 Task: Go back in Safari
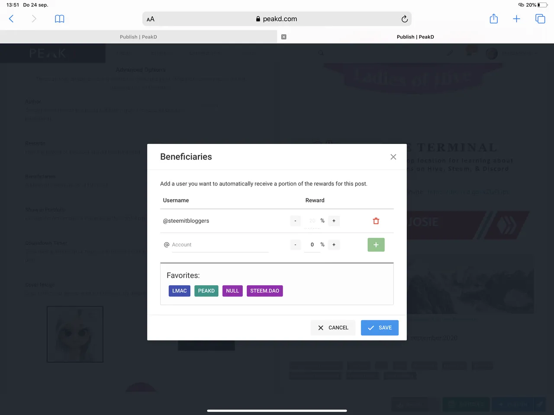coord(11,19)
